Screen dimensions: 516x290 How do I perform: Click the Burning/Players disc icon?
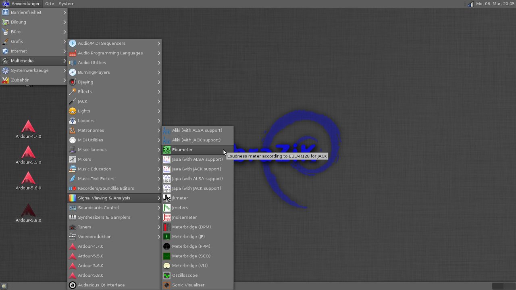tap(73, 72)
